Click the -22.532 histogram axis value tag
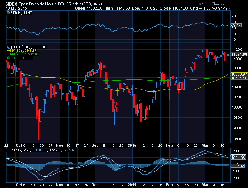This screenshot has height=188, width=248. [x=238, y=166]
